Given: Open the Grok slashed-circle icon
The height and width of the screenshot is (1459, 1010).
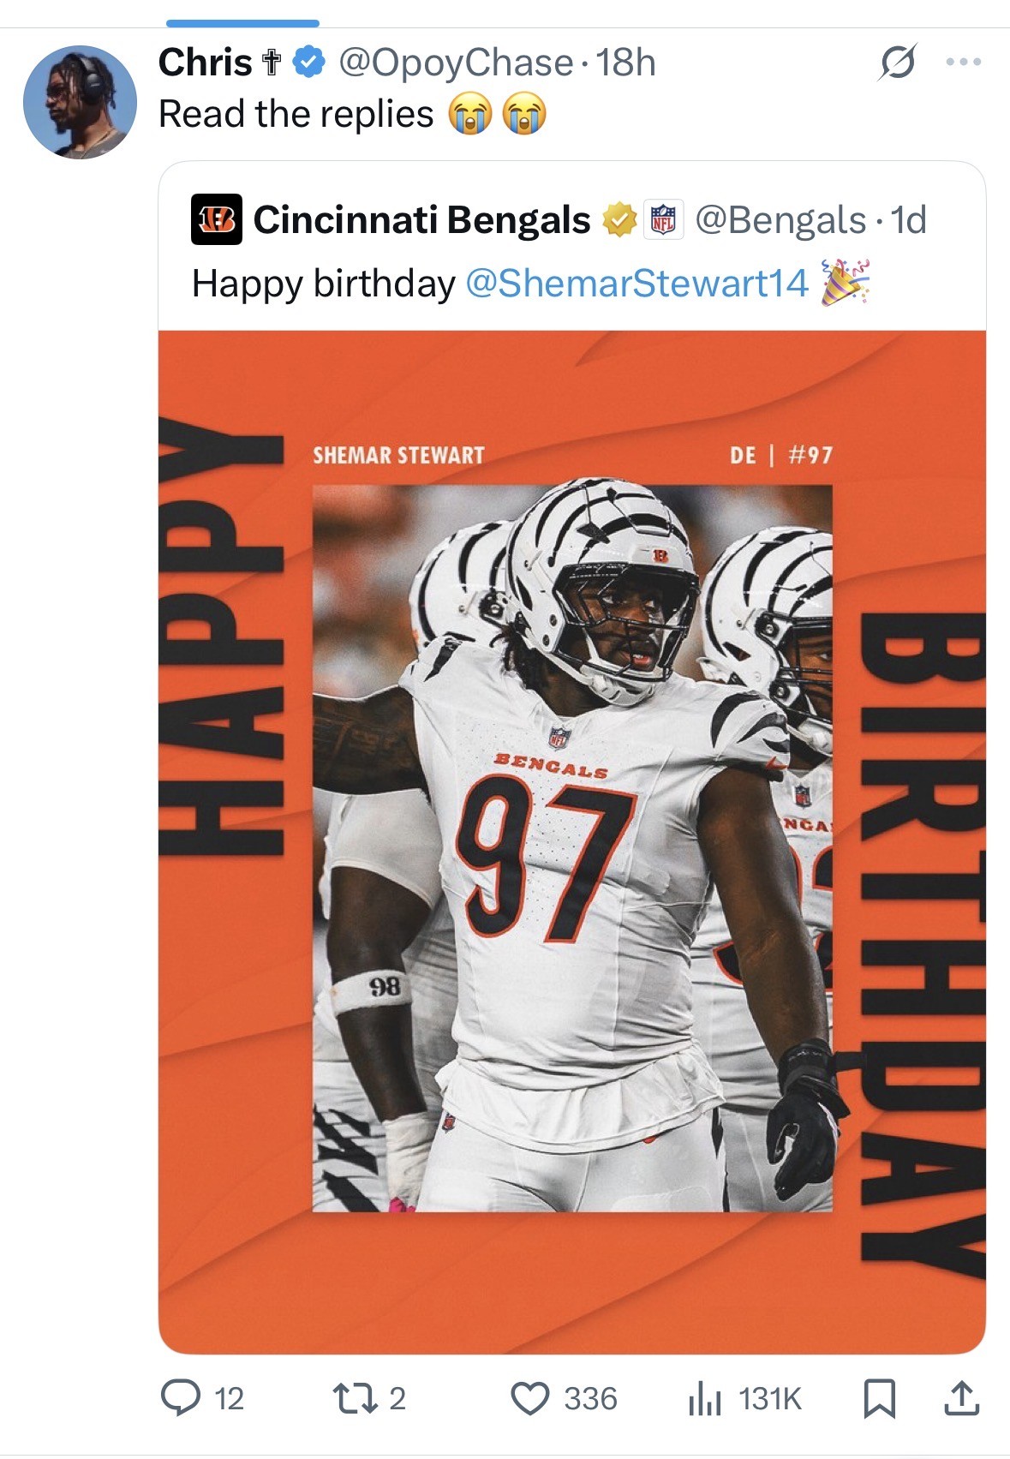Looking at the screenshot, I should point(897,62).
